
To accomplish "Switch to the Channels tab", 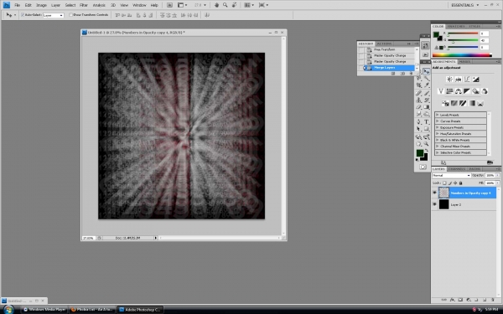I will (457, 169).
